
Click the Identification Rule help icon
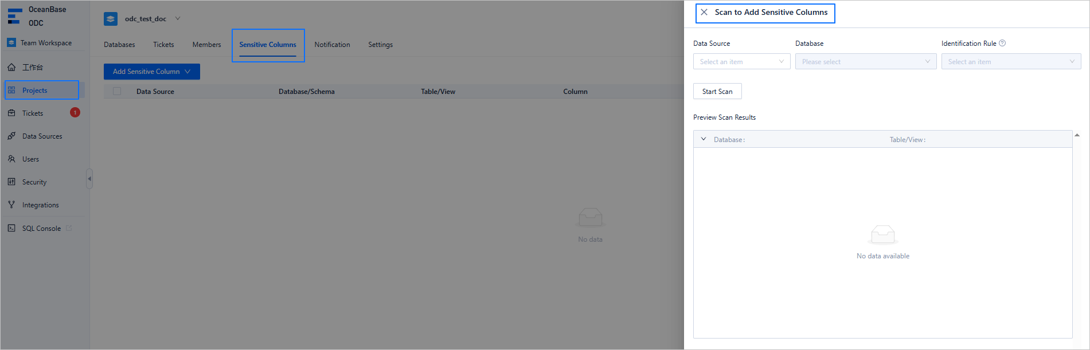(1002, 43)
